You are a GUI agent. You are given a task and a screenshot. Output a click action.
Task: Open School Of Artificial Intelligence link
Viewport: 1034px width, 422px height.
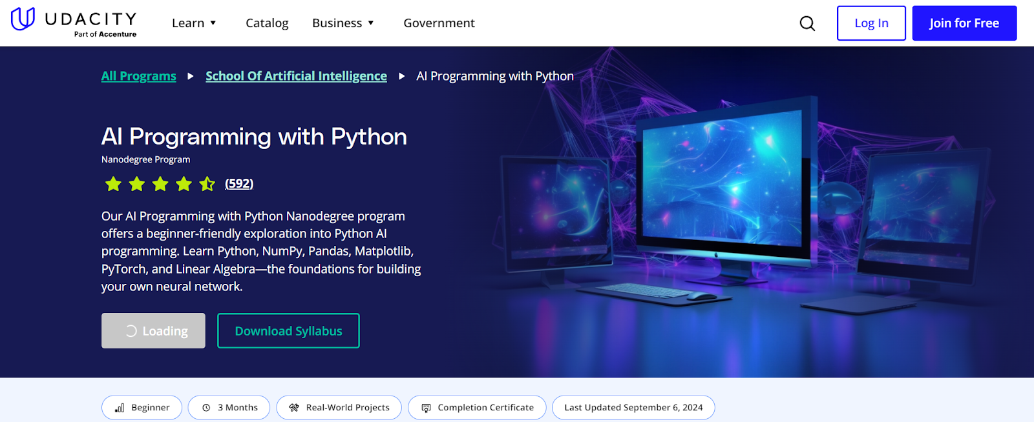pyautogui.click(x=296, y=76)
